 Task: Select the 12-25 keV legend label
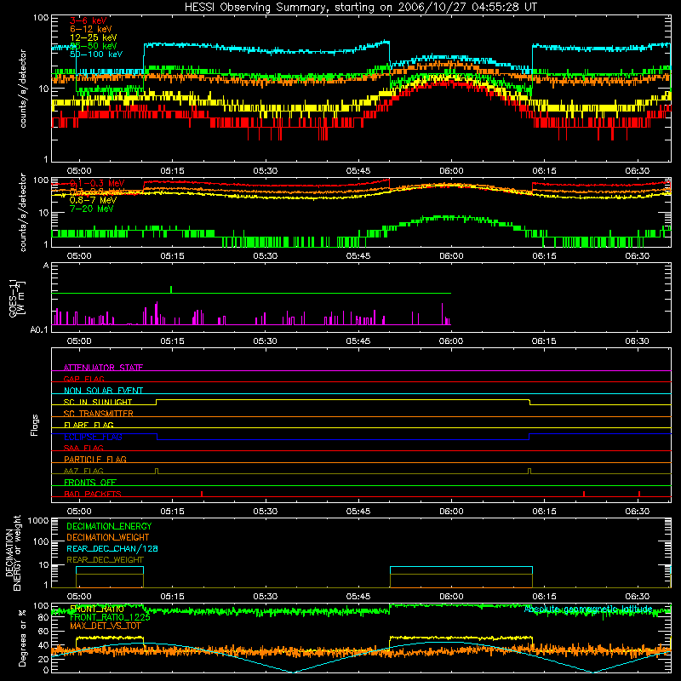(94, 37)
